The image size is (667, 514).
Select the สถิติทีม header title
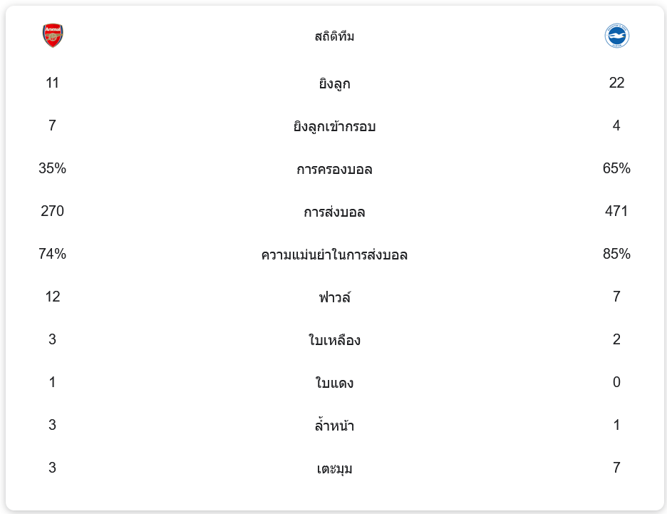pyautogui.click(x=334, y=36)
